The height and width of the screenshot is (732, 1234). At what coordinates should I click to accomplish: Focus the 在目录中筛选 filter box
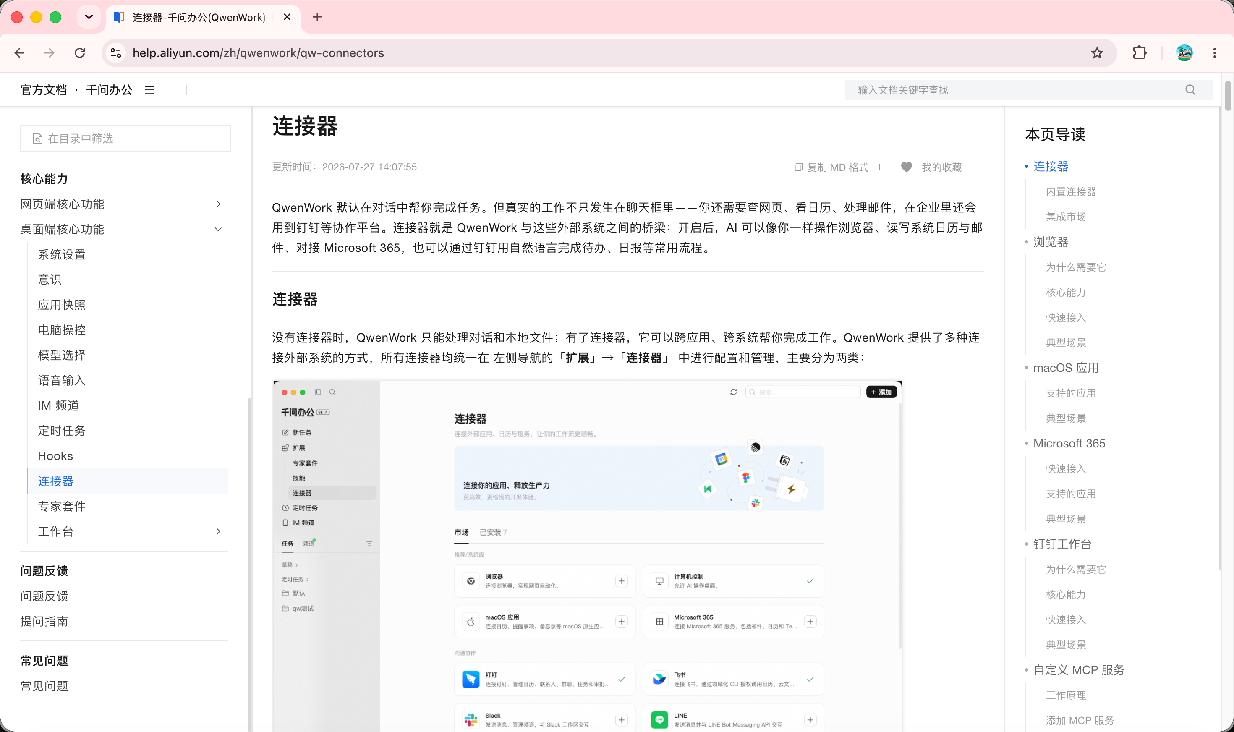tap(125, 139)
